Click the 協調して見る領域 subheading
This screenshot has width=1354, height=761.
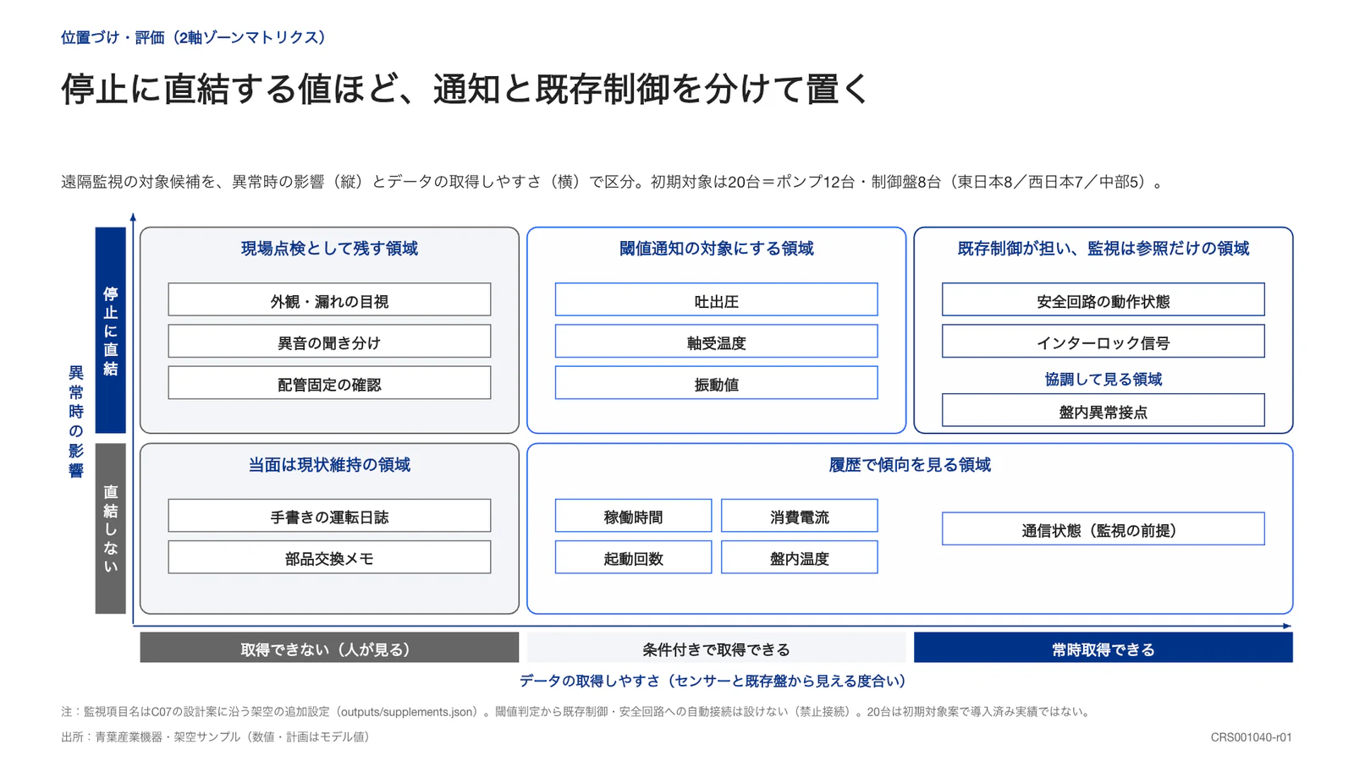click(1103, 380)
